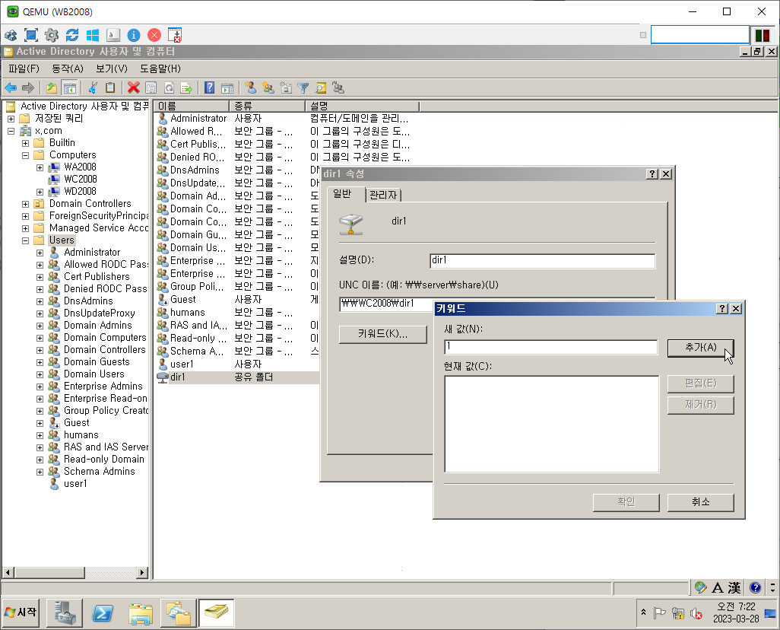This screenshot has height=630, width=780.
Task: Collapse the x.com domain node
Action: pyautogui.click(x=11, y=132)
